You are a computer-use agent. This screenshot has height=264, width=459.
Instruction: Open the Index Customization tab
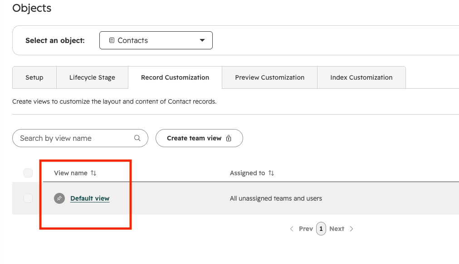click(361, 77)
